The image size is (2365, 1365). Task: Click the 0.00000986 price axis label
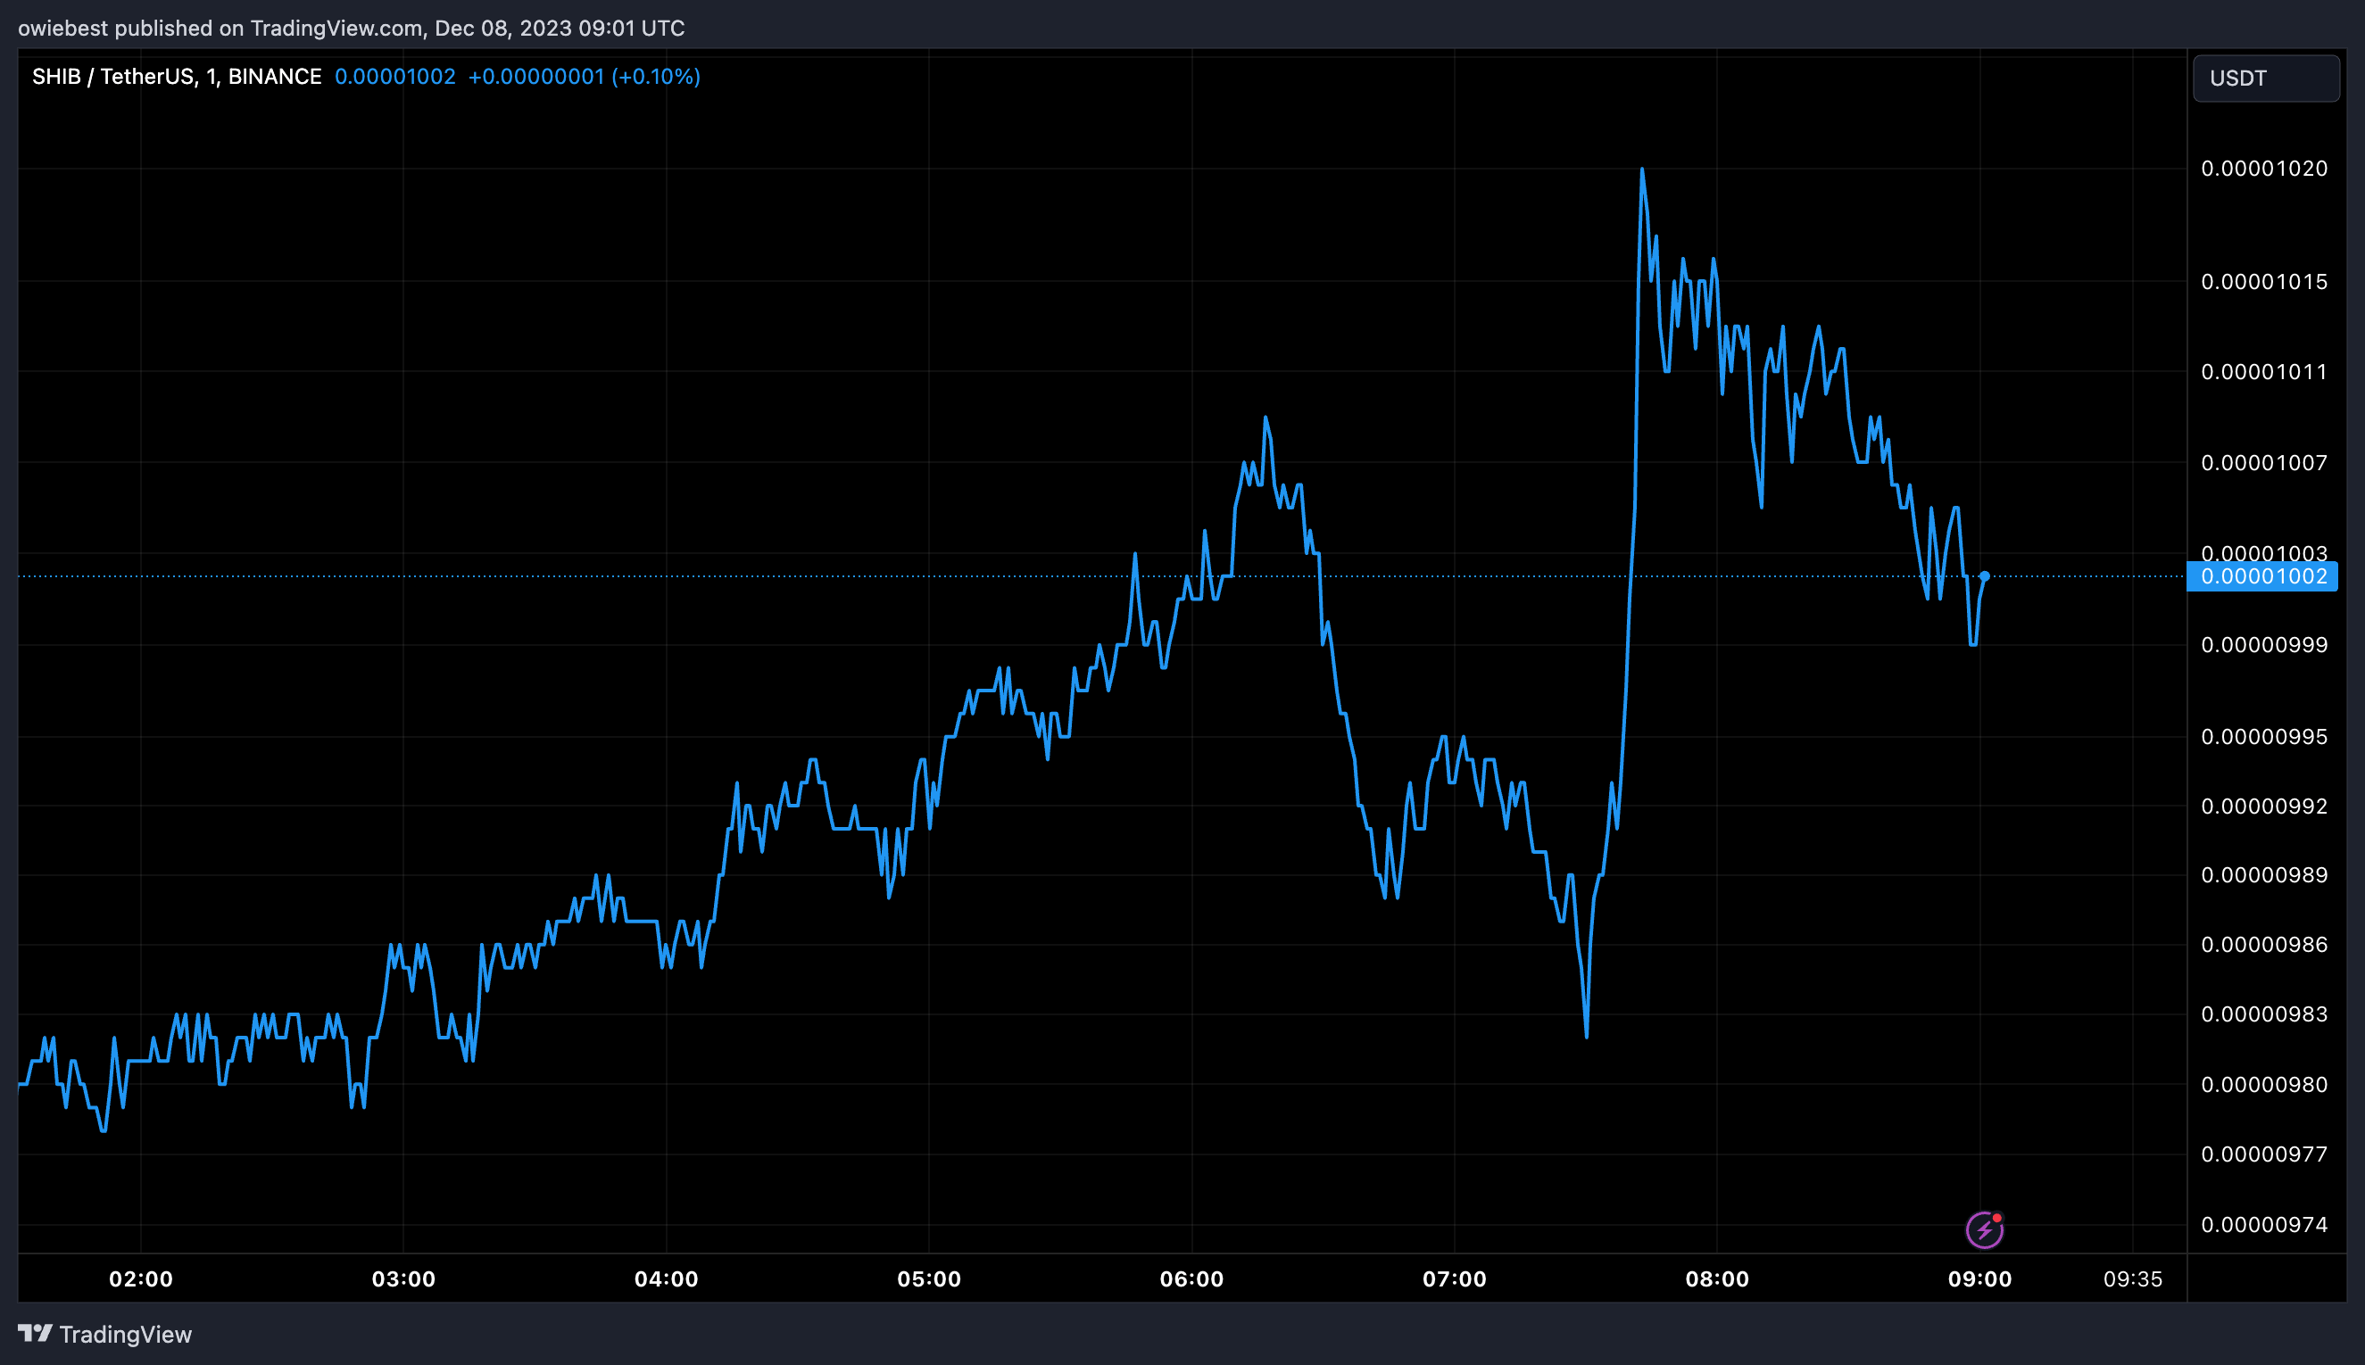[2264, 944]
